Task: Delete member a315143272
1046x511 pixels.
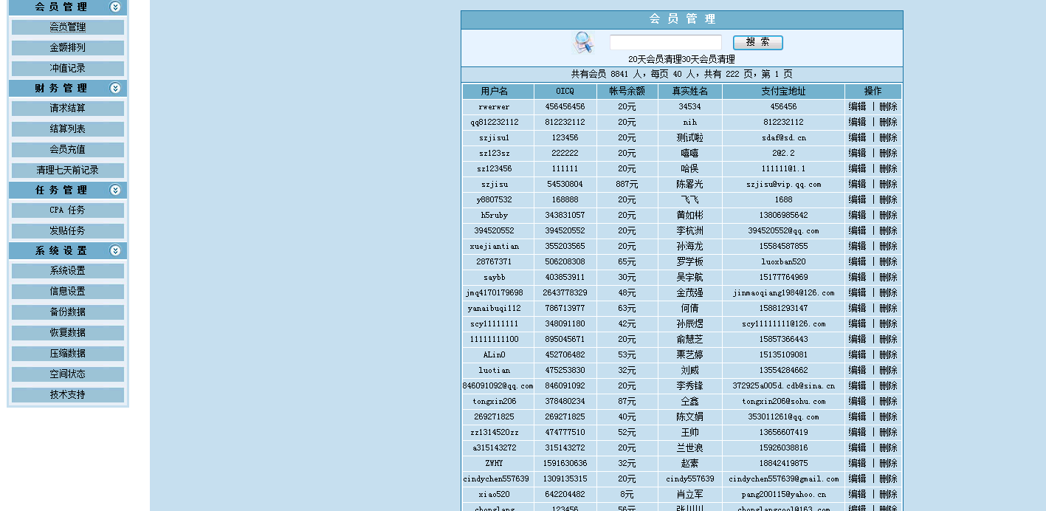Action: pos(888,448)
